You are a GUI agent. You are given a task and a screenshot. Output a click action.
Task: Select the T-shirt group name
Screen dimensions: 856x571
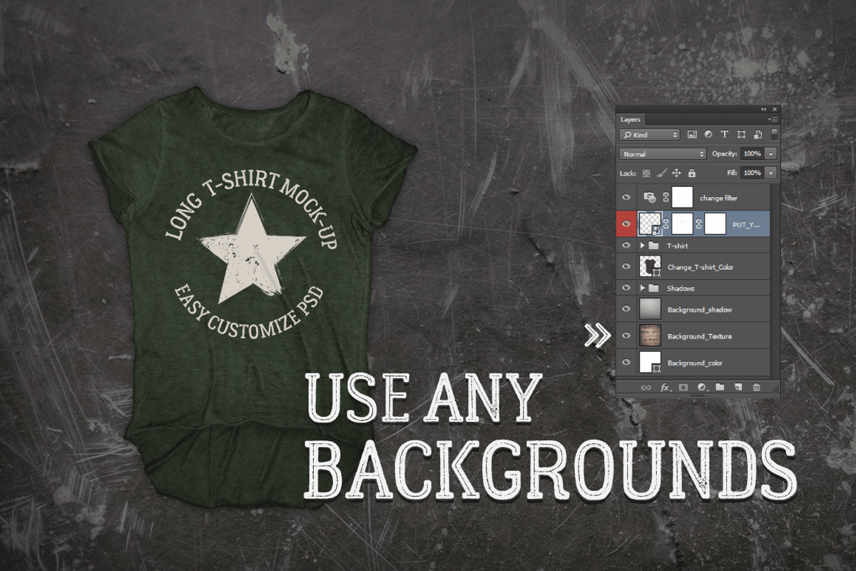(678, 246)
